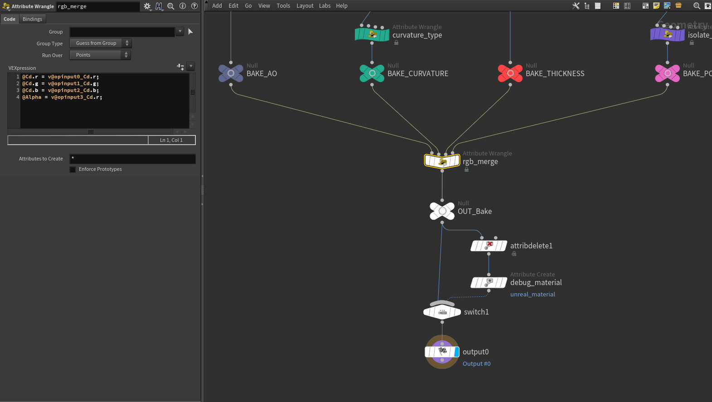
Task: Select the BAKE_CURVATURE null node
Action: coord(372,73)
